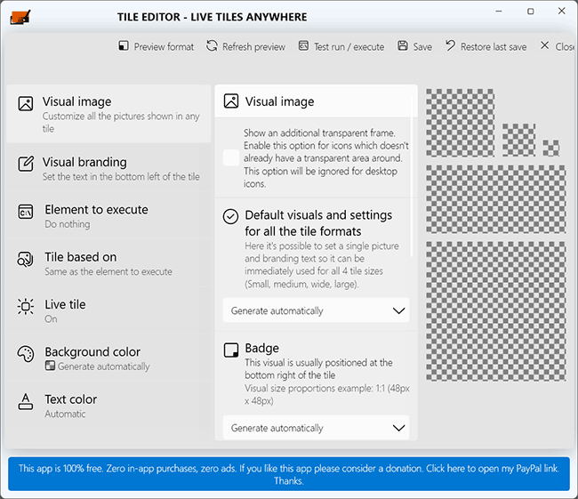Click the Refresh preview icon
The height and width of the screenshot is (499, 578).
coord(212,45)
